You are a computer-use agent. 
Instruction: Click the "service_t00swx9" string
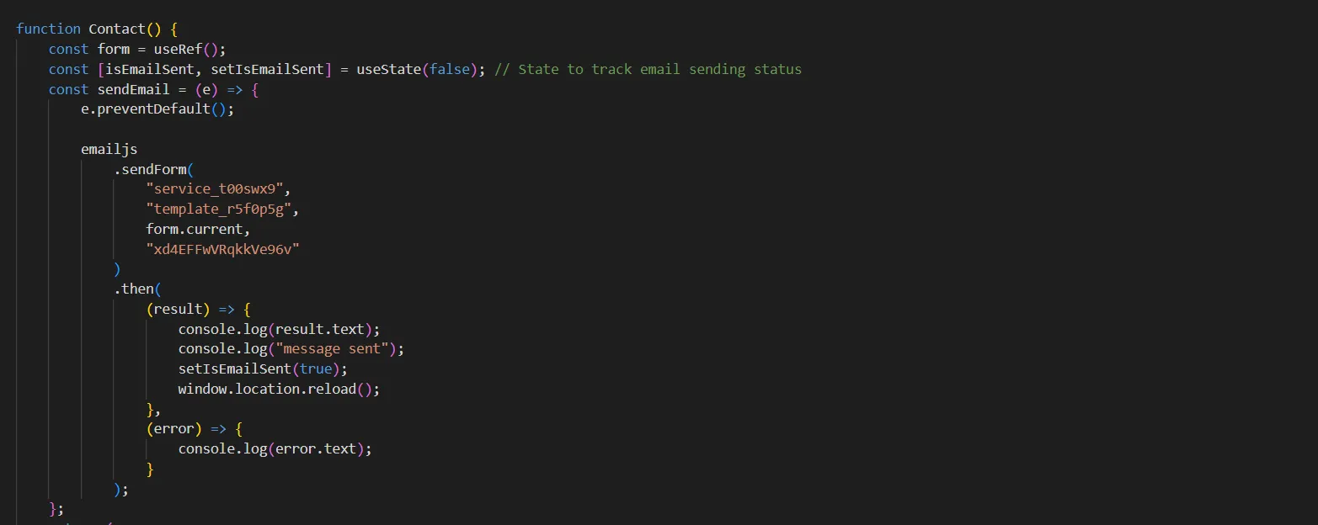[218, 189]
